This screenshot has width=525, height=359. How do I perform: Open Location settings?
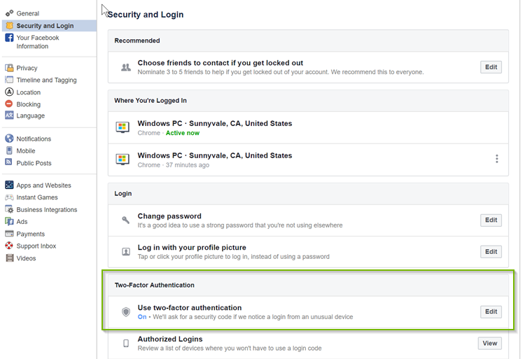click(29, 92)
